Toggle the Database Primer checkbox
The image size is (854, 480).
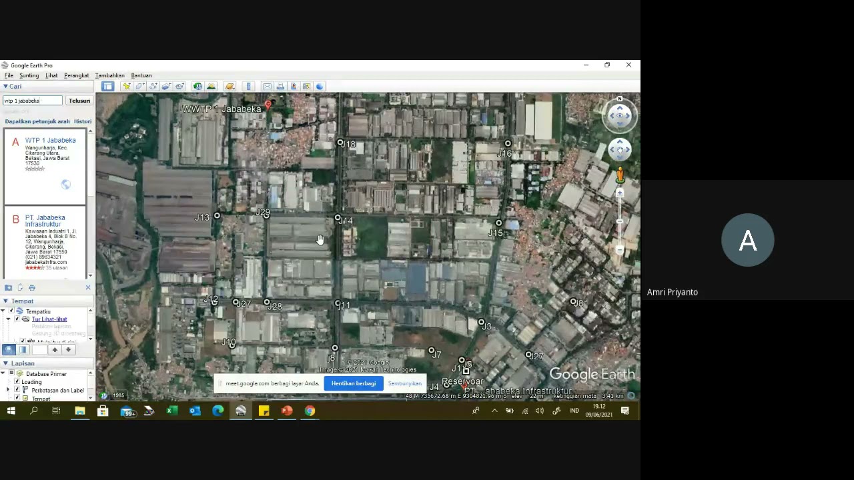tap(12, 374)
